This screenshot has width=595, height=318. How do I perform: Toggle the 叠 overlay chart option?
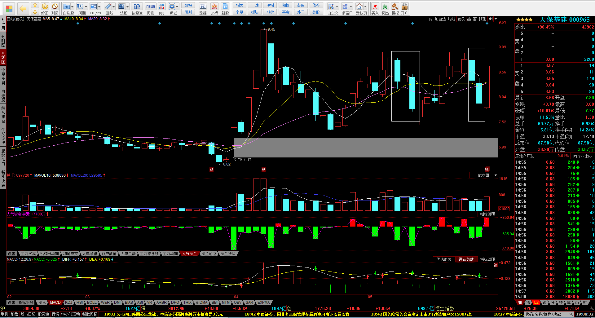click(x=469, y=19)
